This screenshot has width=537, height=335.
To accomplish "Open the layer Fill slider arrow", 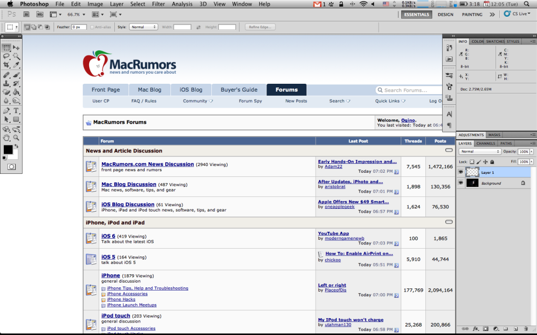I will pyautogui.click(x=532, y=162).
